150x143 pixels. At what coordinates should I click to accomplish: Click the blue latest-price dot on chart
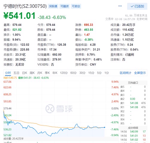click(104, 127)
